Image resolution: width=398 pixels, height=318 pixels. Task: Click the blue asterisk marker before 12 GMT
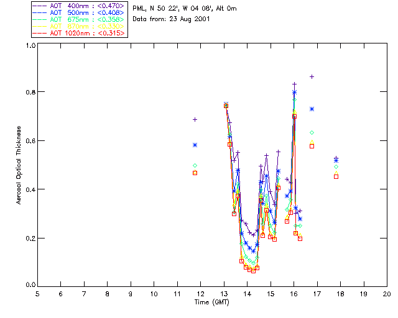(195, 145)
